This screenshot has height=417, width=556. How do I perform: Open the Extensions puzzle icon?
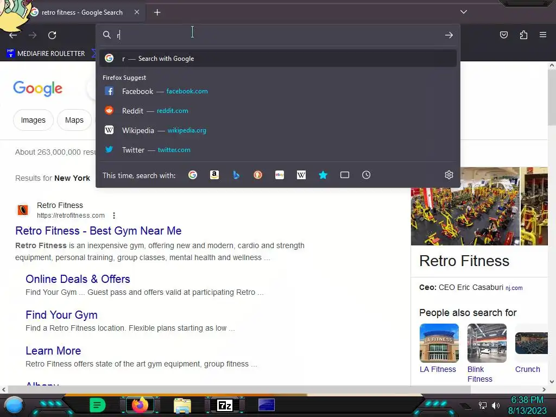tap(523, 35)
